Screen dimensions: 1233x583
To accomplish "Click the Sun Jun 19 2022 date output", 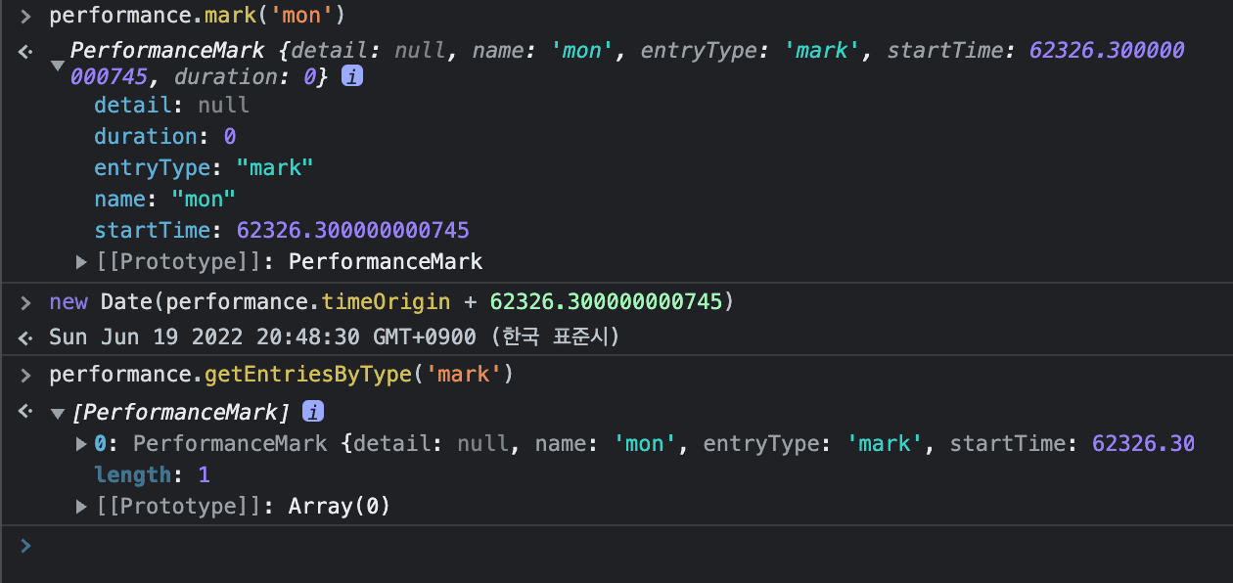I will (x=333, y=337).
